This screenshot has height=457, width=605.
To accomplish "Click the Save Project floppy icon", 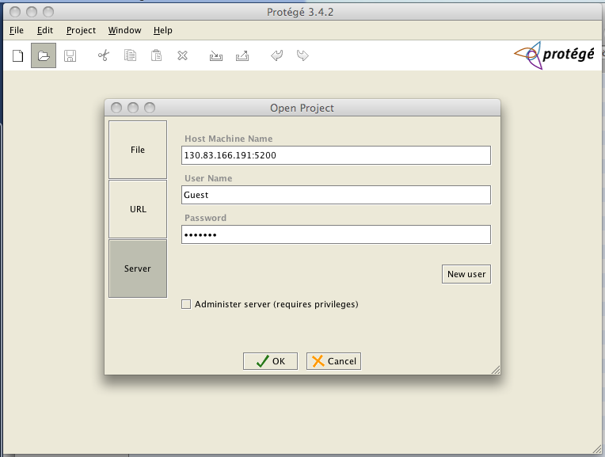I will click(70, 55).
